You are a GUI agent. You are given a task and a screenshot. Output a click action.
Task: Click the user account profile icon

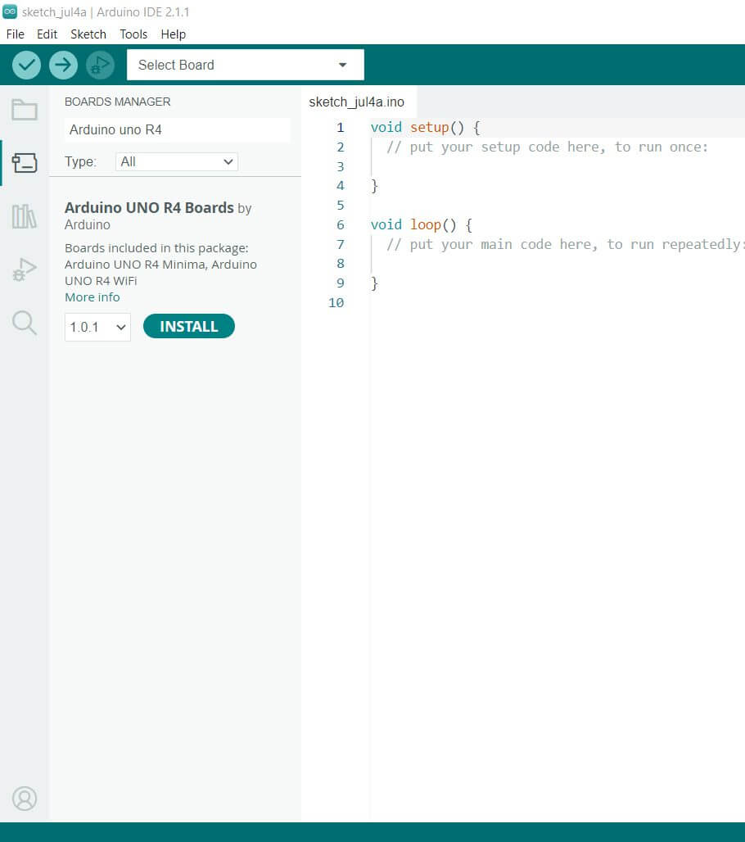(25, 798)
